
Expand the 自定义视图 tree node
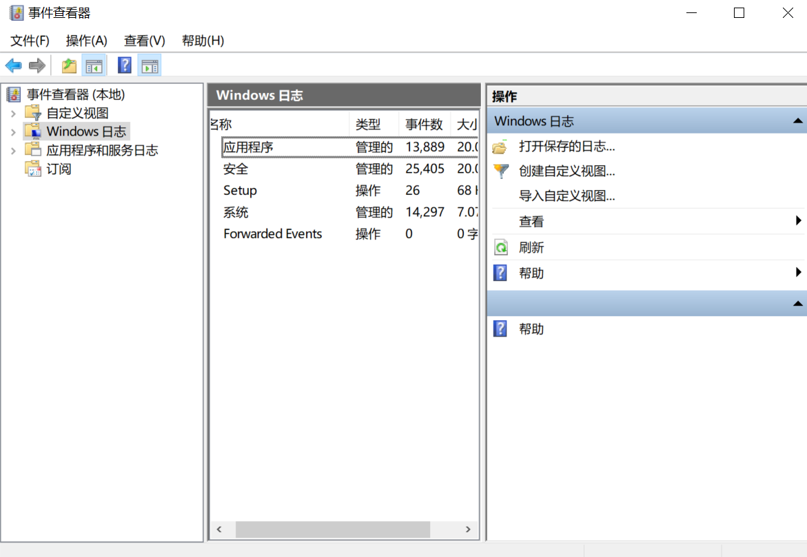13,113
